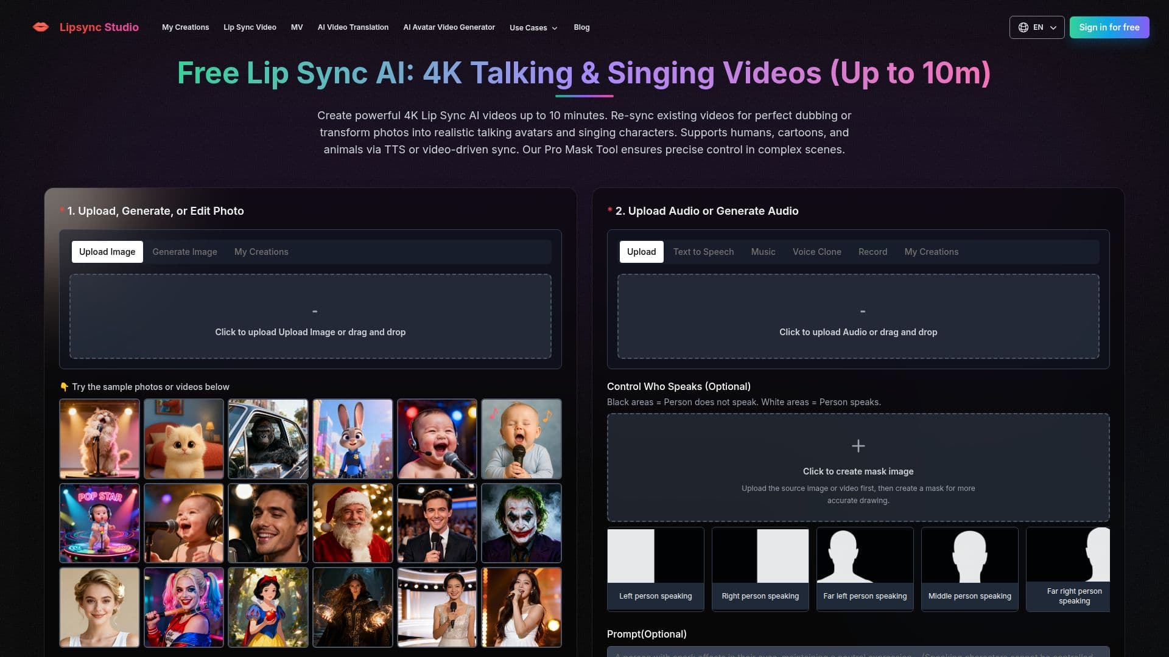This screenshot has height=657, width=1169.
Task: Select the audio Upload tab
Action: (641, 252)
